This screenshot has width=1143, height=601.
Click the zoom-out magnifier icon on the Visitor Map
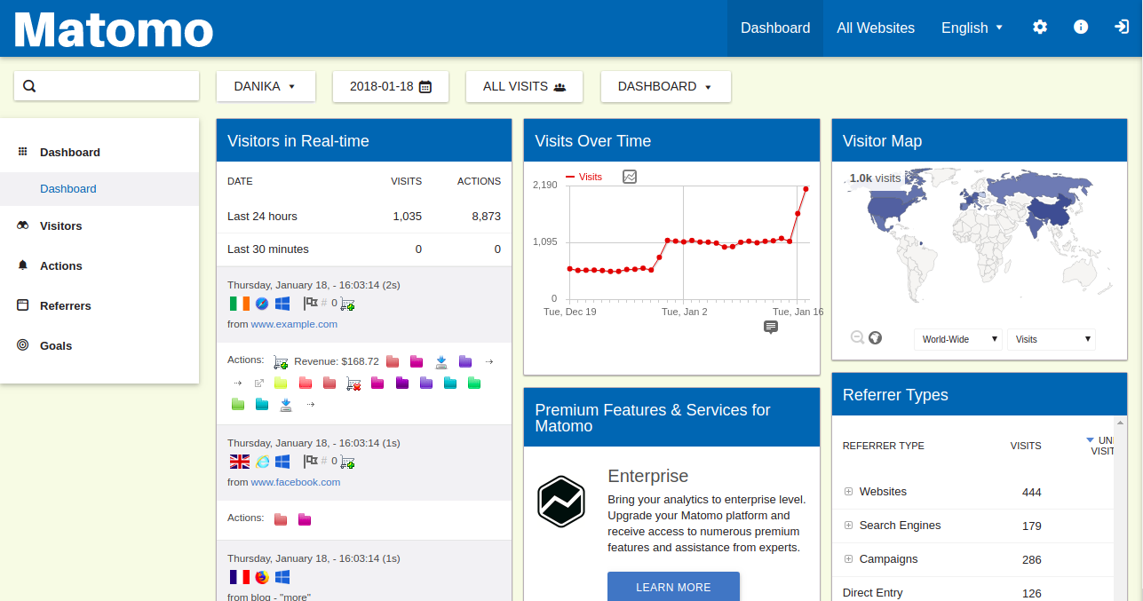click(856, 337)
